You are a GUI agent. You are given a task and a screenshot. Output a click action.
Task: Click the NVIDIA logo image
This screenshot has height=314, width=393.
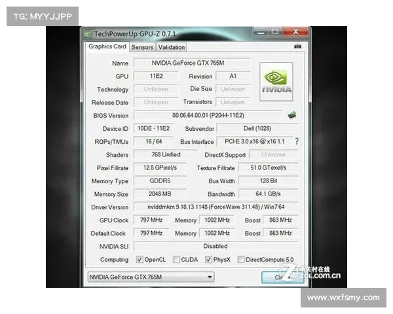click(x=276, y=82)
